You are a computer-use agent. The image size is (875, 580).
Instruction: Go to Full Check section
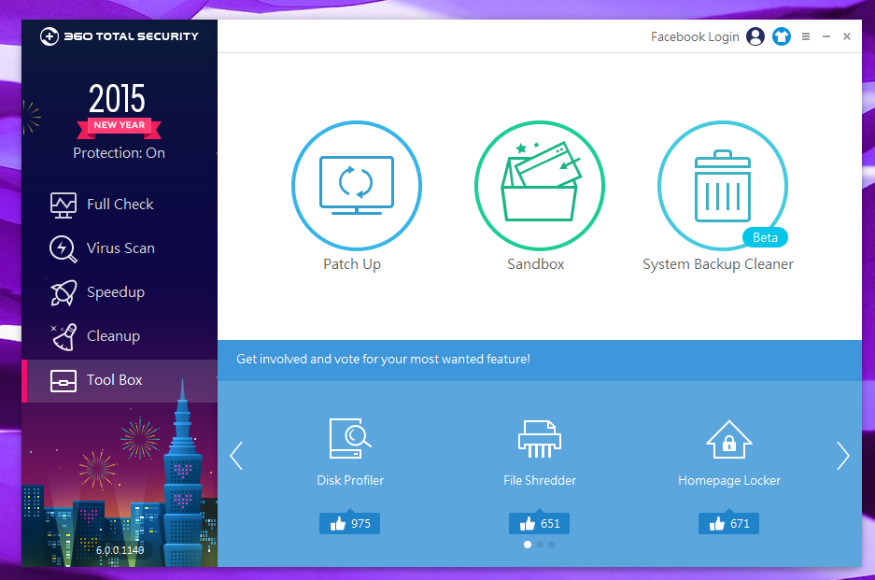tap(120, 205)
